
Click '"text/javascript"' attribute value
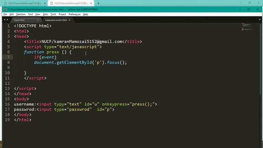(x=78, y=47)
